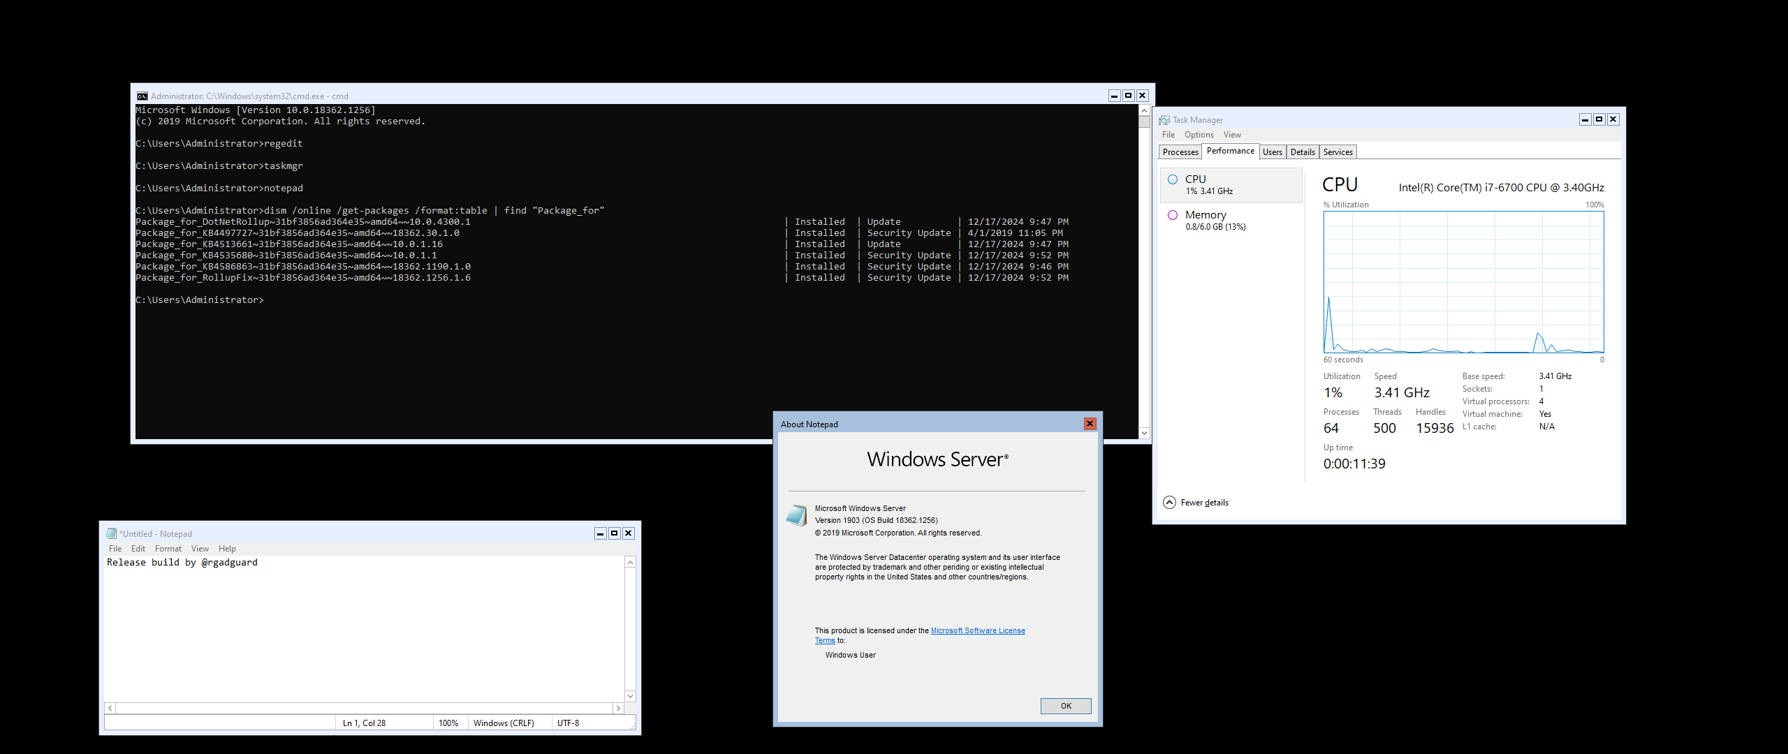Select the Memory circle icon in Task Manager

(1173, 215)
